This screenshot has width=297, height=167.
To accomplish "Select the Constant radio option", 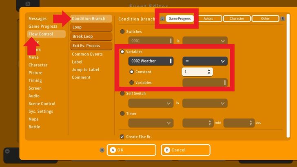I will (x=132, y=72).
